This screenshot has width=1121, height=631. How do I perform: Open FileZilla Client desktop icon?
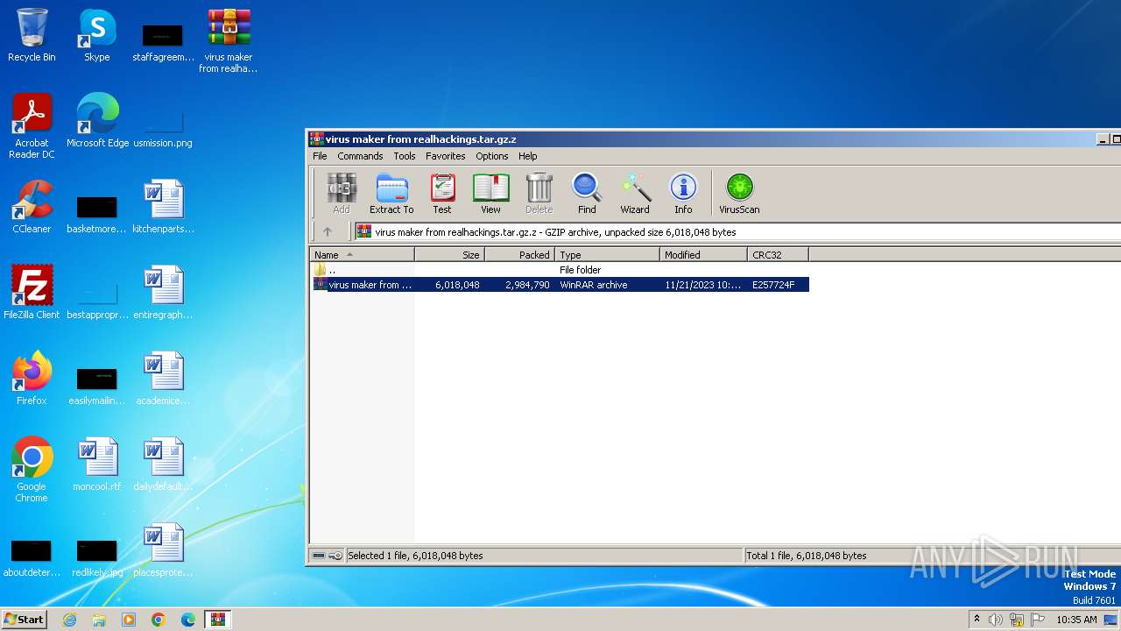tap(32, 293)
